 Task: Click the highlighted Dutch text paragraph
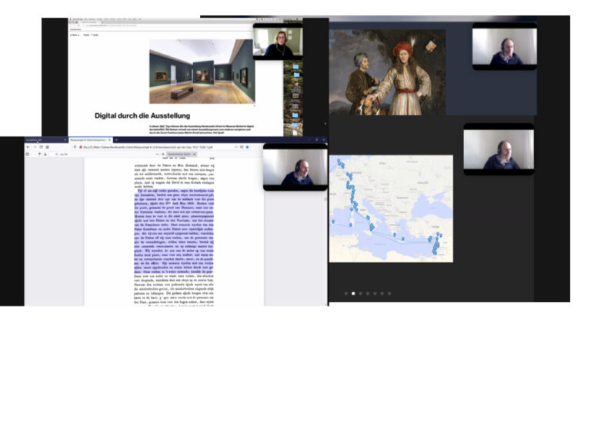click(174, 231)
